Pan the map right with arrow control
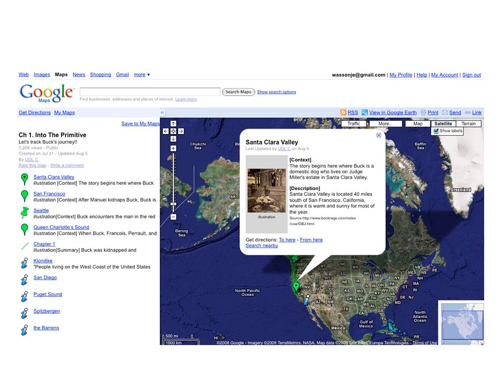Image resolution: width=503 pixels, height=377 pixels. tap(181, 131)
